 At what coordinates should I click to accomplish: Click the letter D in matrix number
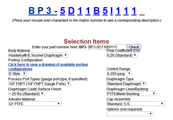click(x=71, y=11)
